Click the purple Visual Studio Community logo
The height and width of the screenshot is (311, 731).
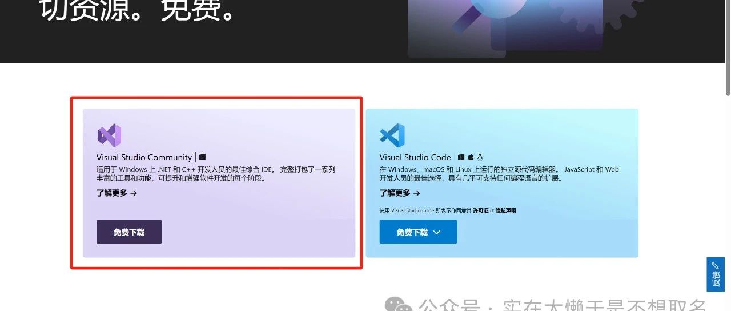coord(109,135)
